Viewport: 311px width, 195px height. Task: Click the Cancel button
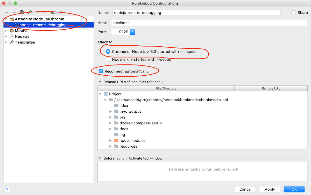click(245, 189)
